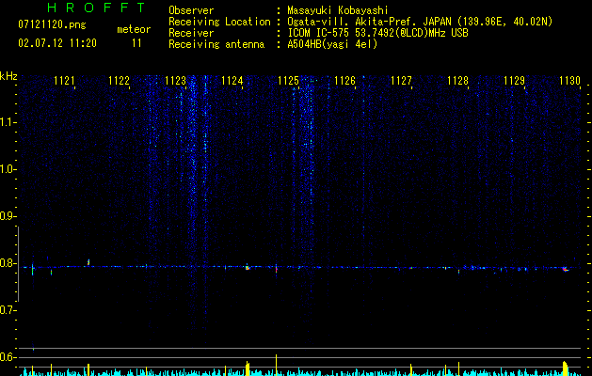Click the Observer label
The width and height of the screenshot is (592, 376).
click(x=191, y=11)
